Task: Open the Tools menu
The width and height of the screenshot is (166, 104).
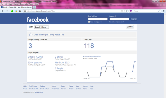Action: (31, 4)
